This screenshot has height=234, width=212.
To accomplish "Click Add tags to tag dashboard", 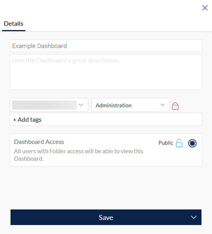I will [x=27, y=120].
